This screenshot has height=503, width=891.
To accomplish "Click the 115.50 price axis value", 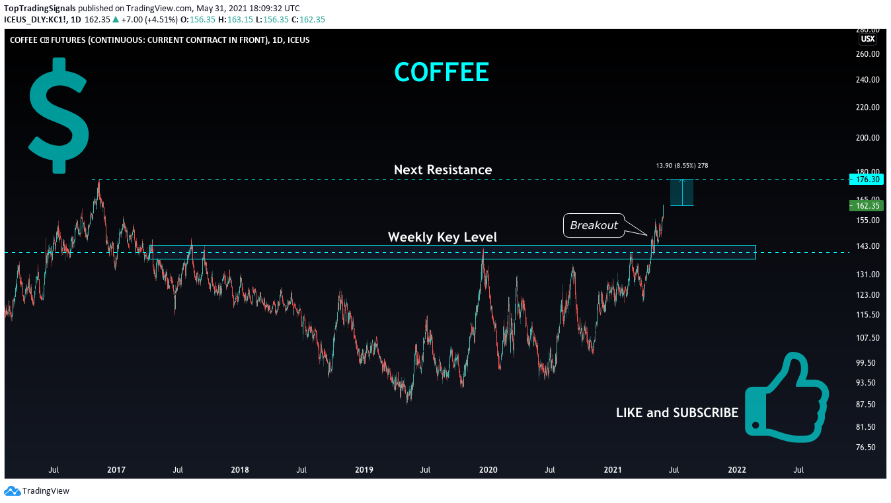I will click(869, 315).
